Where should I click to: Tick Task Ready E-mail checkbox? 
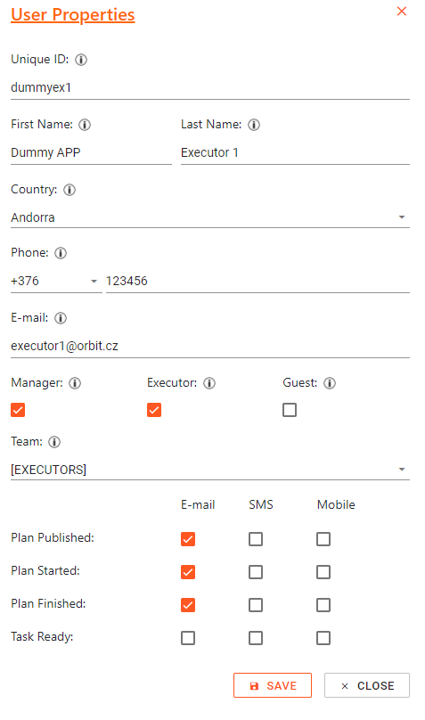click(188, 638)
